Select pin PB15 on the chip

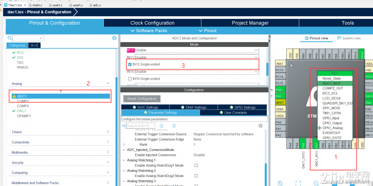[369, 116]
